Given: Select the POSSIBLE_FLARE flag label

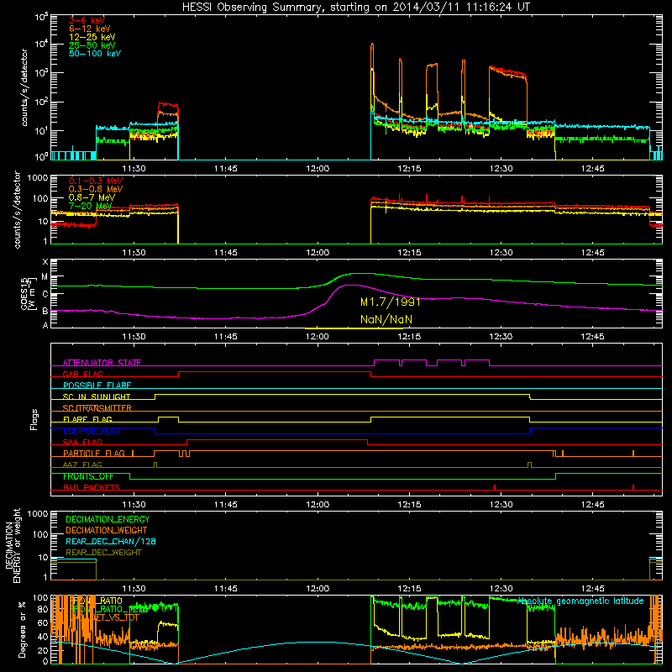Looking at the screenshot, I should [97, 386].
